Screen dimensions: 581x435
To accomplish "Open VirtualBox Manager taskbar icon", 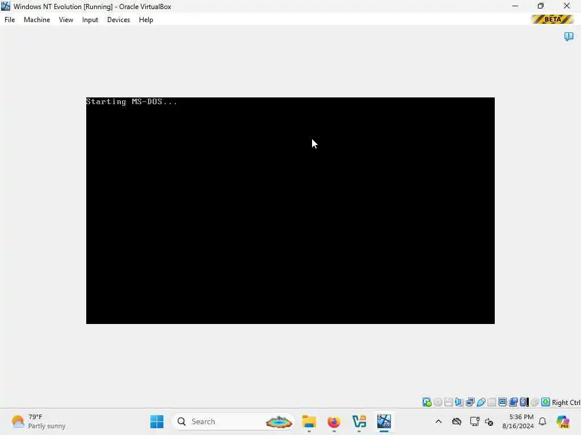I will point(359,421).
